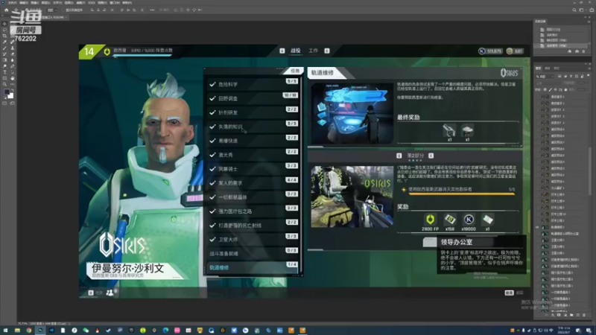Click the 轨道维修 mission row on canvas
This screenshot has width=596, height=335.
point(253,268)
